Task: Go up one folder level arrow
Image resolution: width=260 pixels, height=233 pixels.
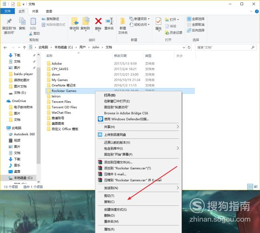Action: 24,48
